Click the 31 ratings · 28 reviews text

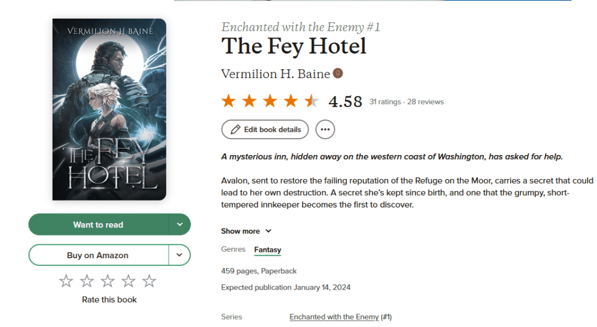coord(406,102)
